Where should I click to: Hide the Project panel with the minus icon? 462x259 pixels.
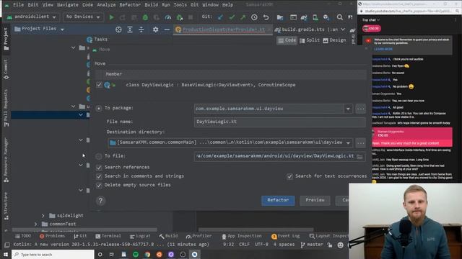pos(167,29)
